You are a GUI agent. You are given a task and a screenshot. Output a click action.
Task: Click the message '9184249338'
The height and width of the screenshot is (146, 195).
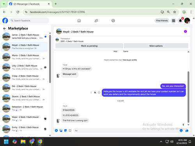(69, 110)
